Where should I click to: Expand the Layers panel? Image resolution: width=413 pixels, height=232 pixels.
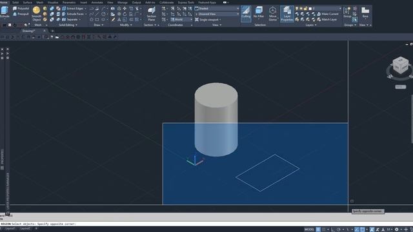click(311, 25)
